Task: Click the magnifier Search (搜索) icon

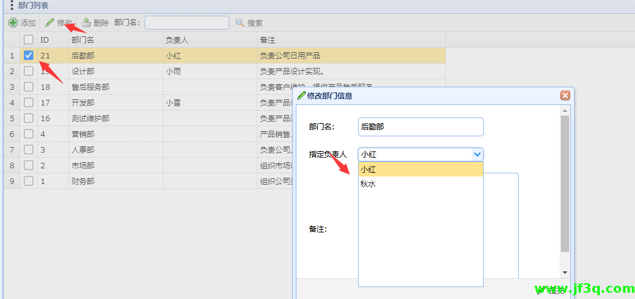Action: 240,23
